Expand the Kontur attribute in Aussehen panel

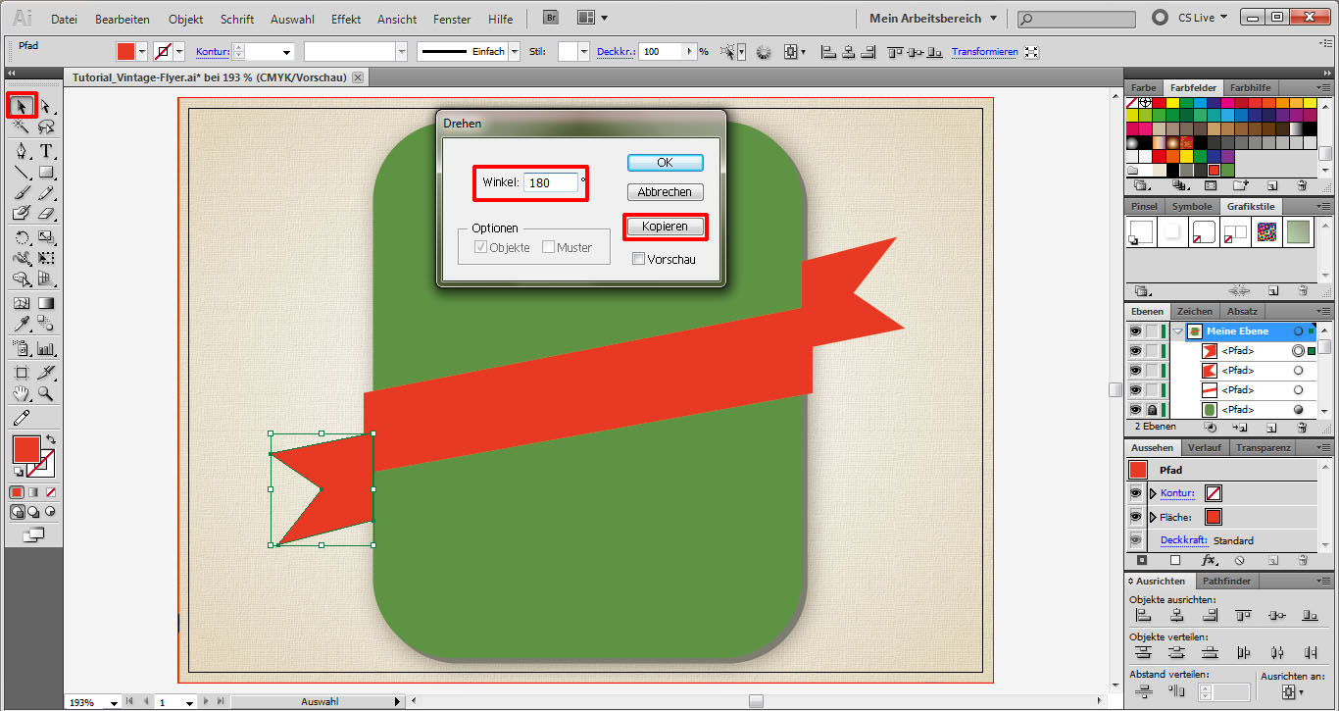(1153, 493)
